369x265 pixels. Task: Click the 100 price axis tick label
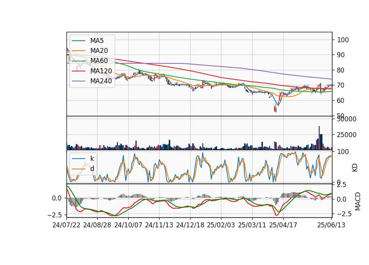343,40
